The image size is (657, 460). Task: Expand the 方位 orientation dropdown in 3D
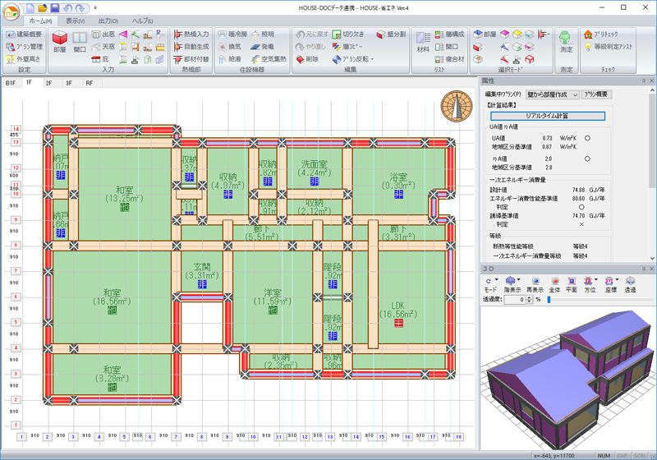tap(596, 280)
